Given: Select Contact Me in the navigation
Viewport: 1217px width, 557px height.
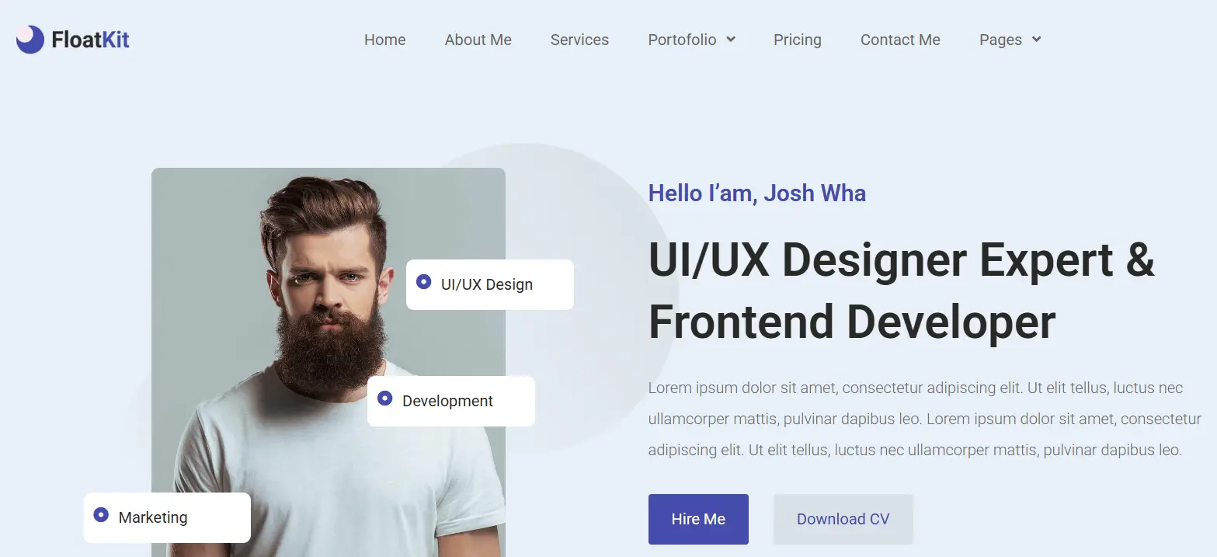Looking at the screenshot, I should 900,40.
